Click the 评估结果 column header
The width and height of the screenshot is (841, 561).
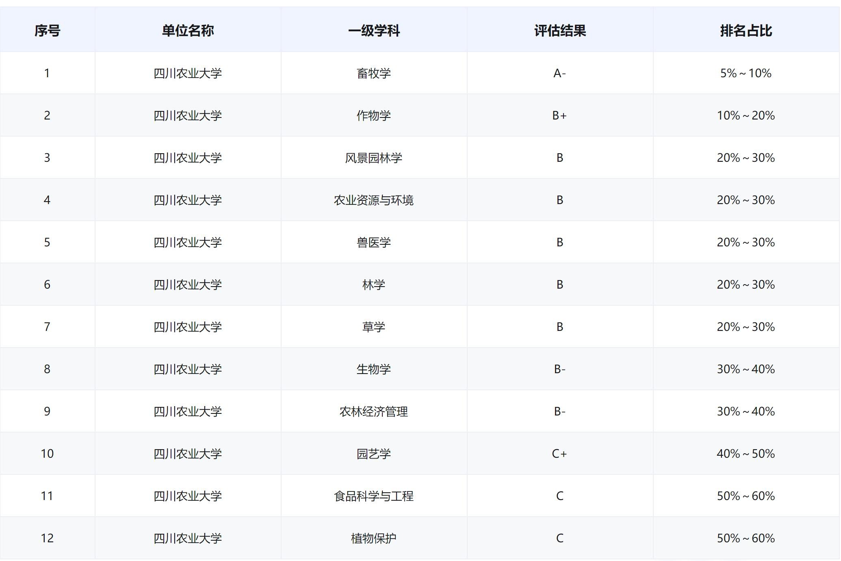point(560,30)
